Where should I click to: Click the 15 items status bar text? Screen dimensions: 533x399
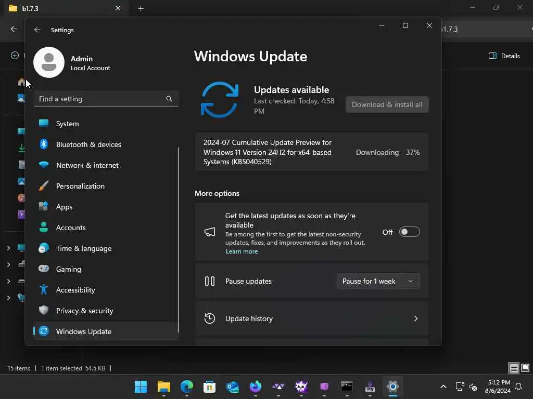point(19,368)
